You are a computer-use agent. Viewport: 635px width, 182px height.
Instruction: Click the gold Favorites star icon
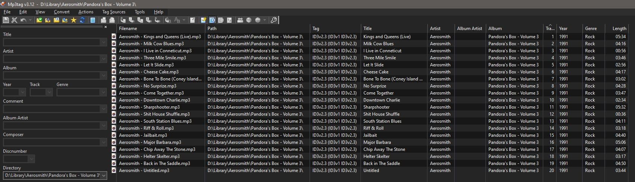73,20
